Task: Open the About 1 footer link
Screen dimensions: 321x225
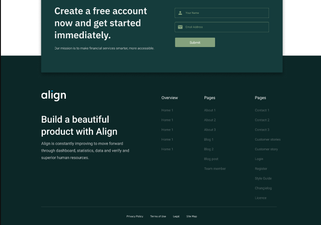Action: [210, 110]
